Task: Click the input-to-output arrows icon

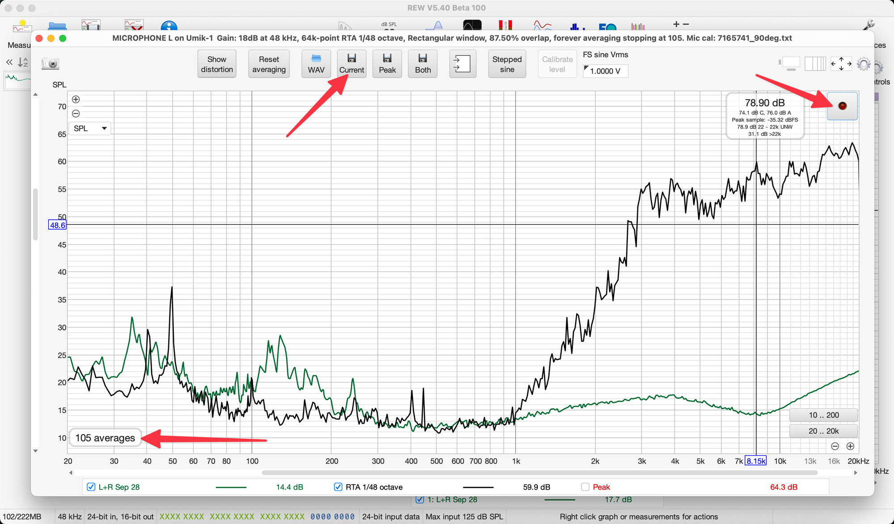Action: (462, 64)
